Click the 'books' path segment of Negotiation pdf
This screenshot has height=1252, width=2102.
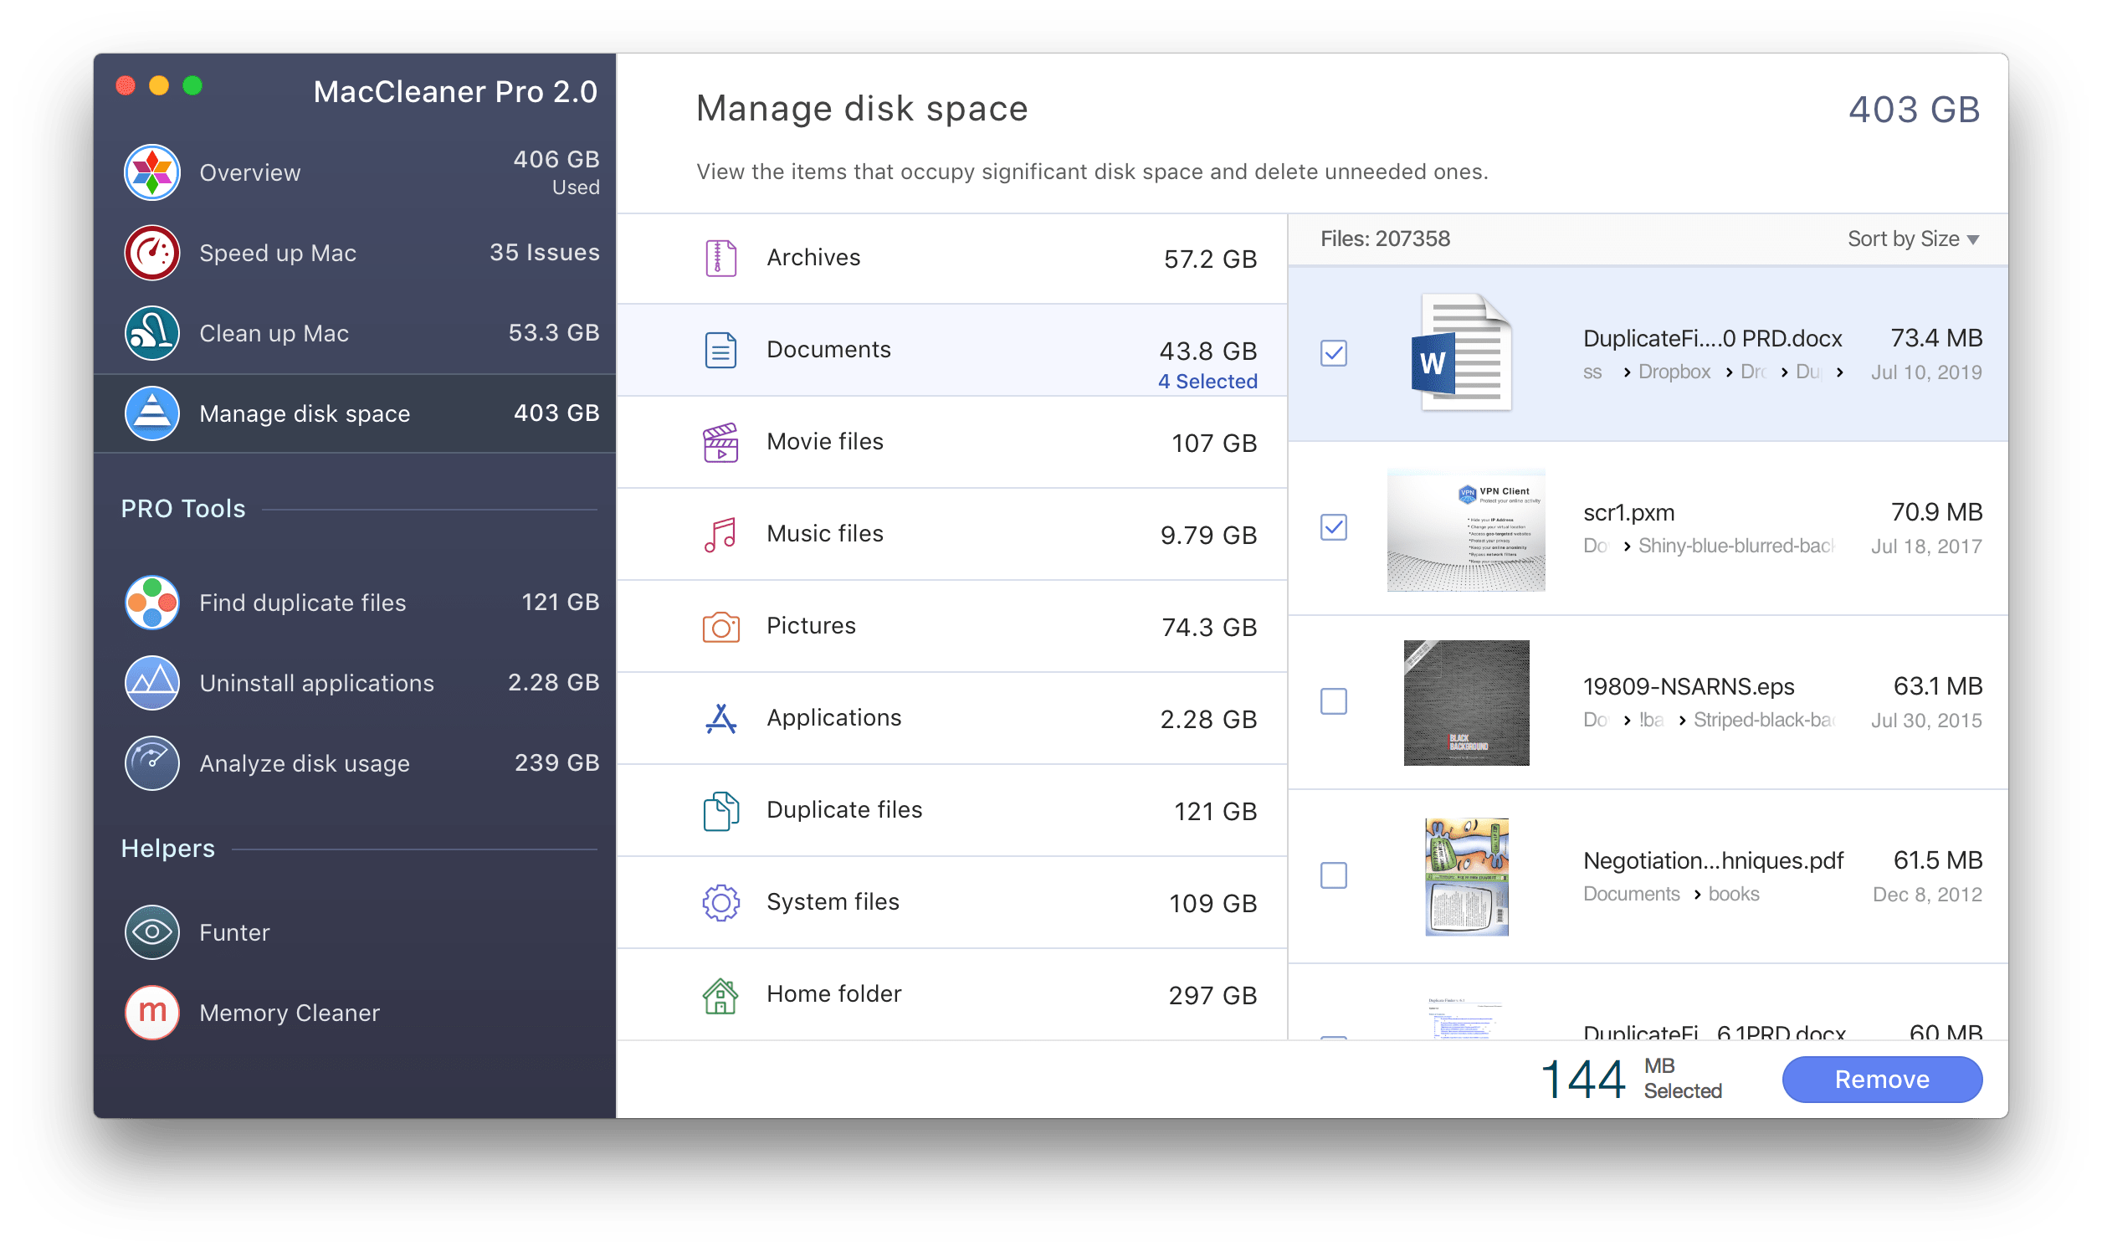[x=1733, y=895]
